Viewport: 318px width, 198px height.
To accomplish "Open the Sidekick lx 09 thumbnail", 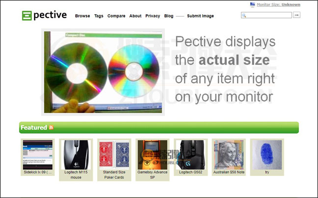I will pos(38,155).
